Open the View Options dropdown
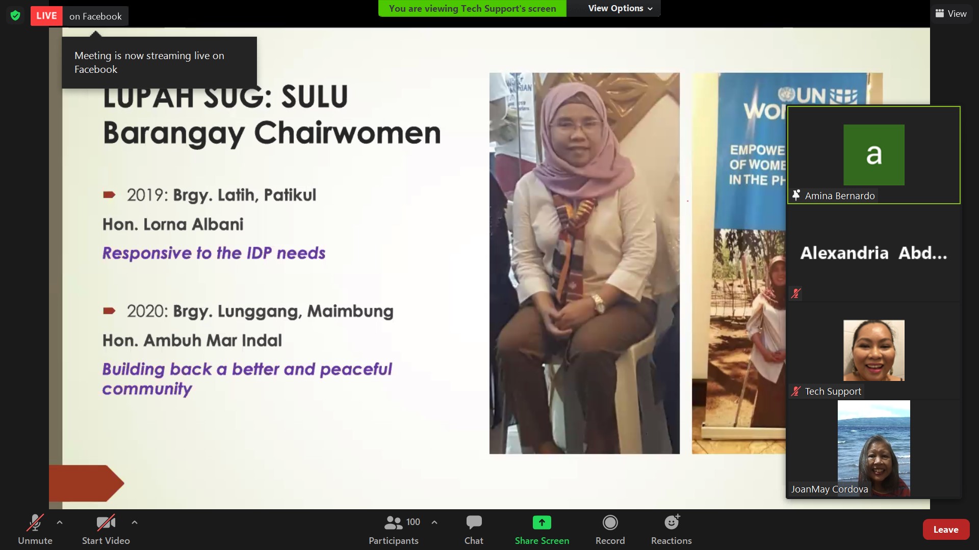Image resolution: width=979 pixels, height=550 pixels. click(x=620, y=8)
